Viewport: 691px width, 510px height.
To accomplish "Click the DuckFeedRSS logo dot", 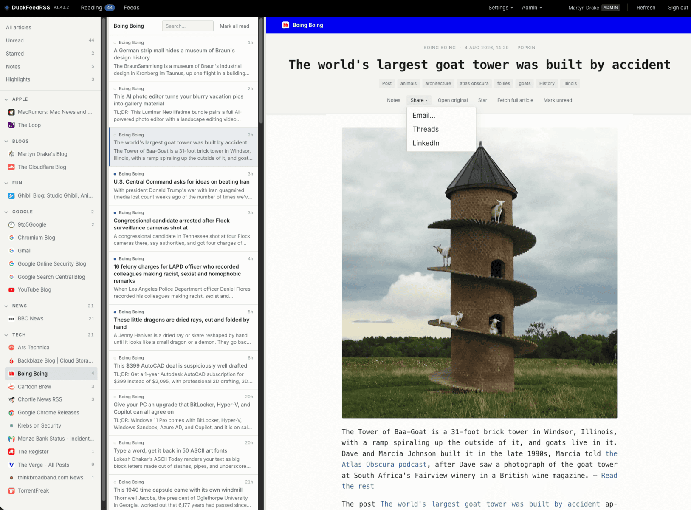I will click(x=7, y=8).
